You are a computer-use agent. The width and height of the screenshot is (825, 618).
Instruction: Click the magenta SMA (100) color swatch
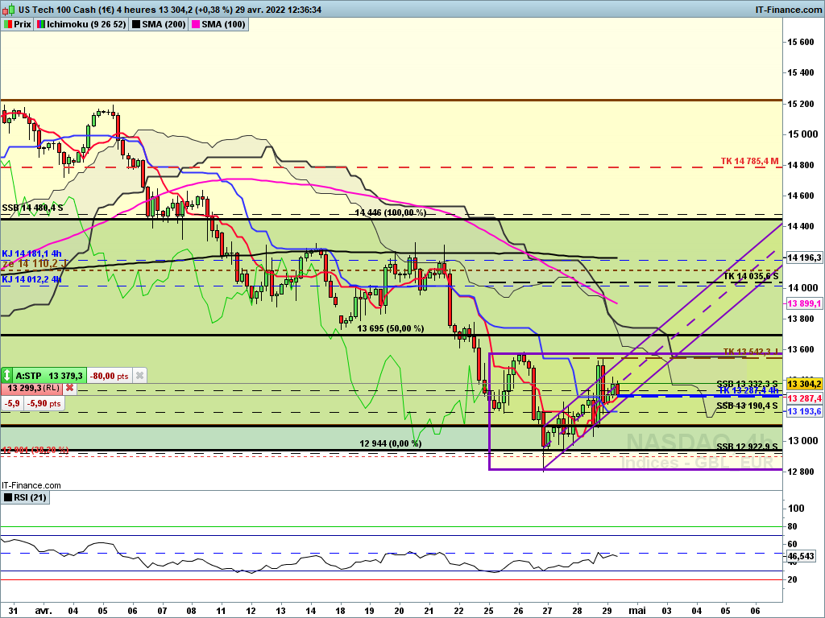(x=196, y=24)
